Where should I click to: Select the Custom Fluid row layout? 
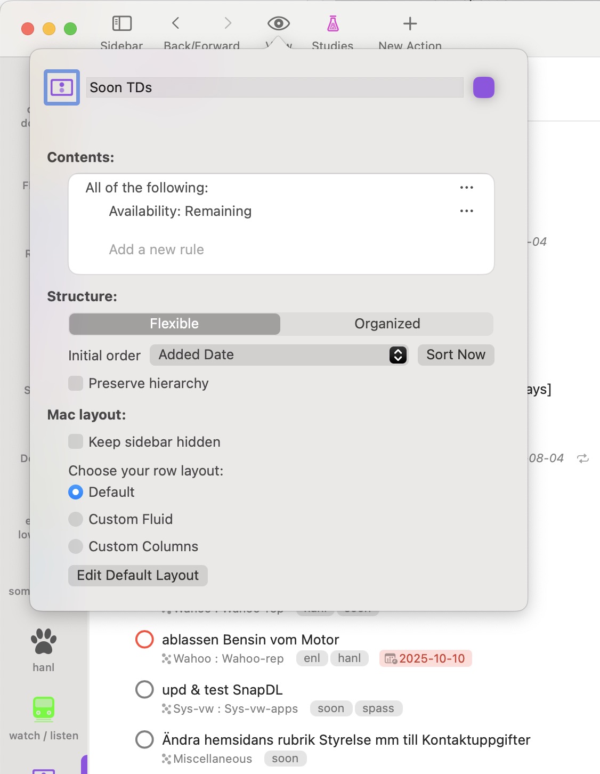click(76, 519)
